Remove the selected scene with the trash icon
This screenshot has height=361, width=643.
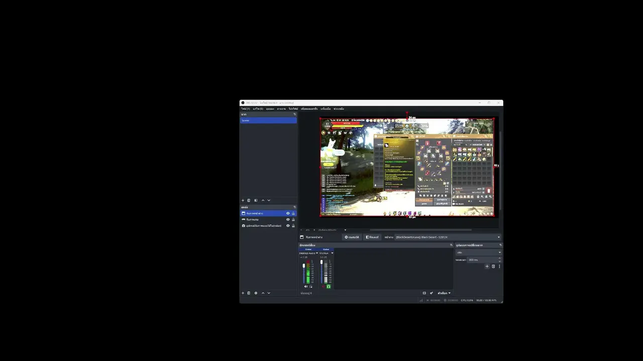(249, 201)
